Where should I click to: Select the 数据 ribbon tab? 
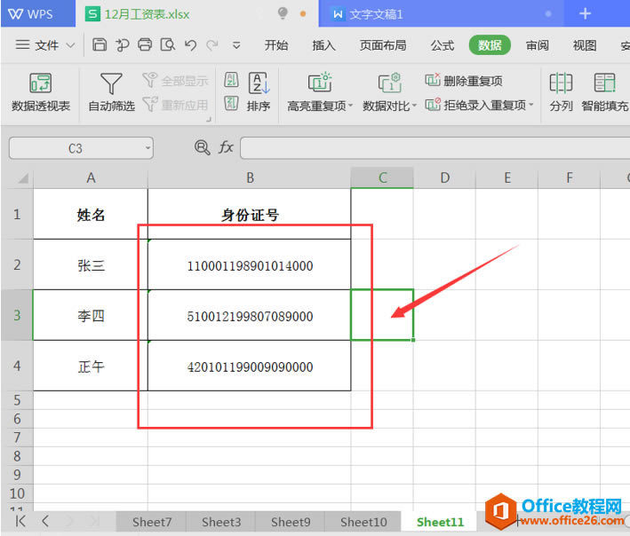490,45
